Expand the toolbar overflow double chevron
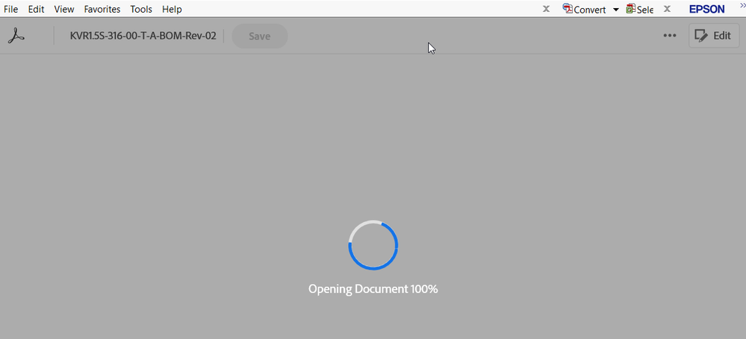The width and height of the screenshot is (746, 339). tap(743, 4)
